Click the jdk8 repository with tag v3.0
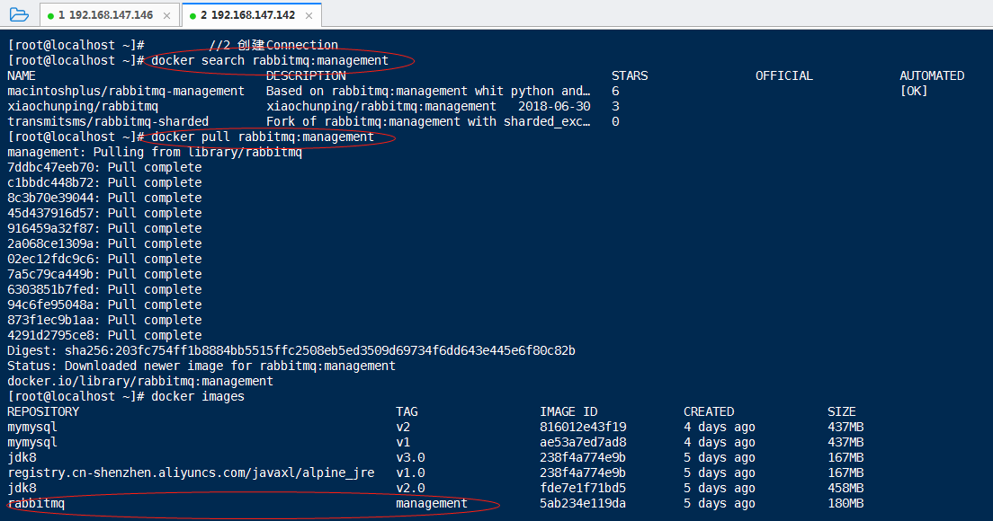The image size is (993, 521). coord(22,457)
